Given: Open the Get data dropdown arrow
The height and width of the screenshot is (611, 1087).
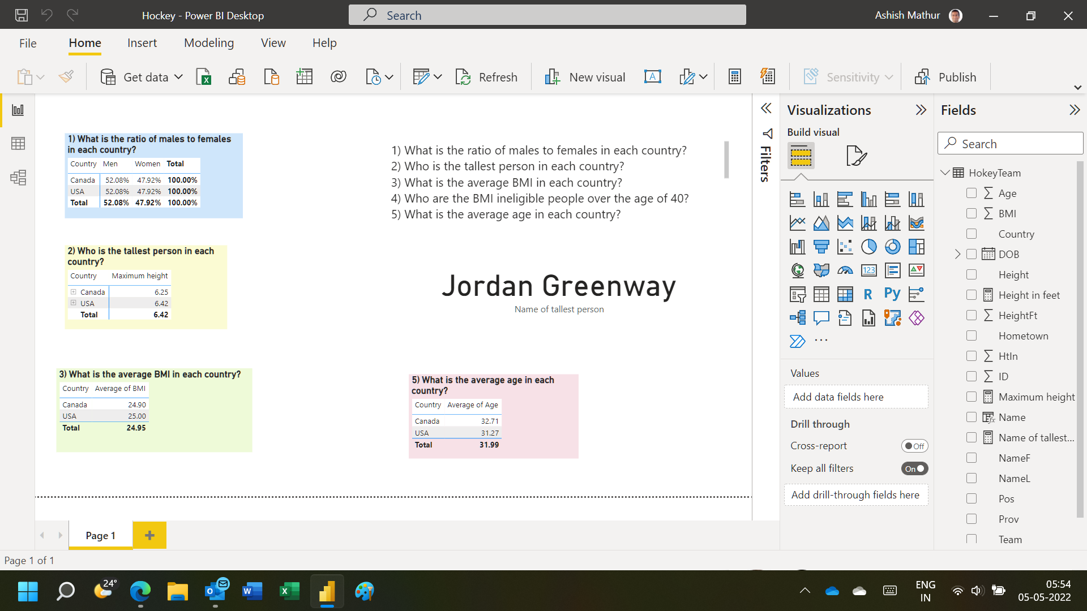Looking at the screenshot, I should coord(178,77).
